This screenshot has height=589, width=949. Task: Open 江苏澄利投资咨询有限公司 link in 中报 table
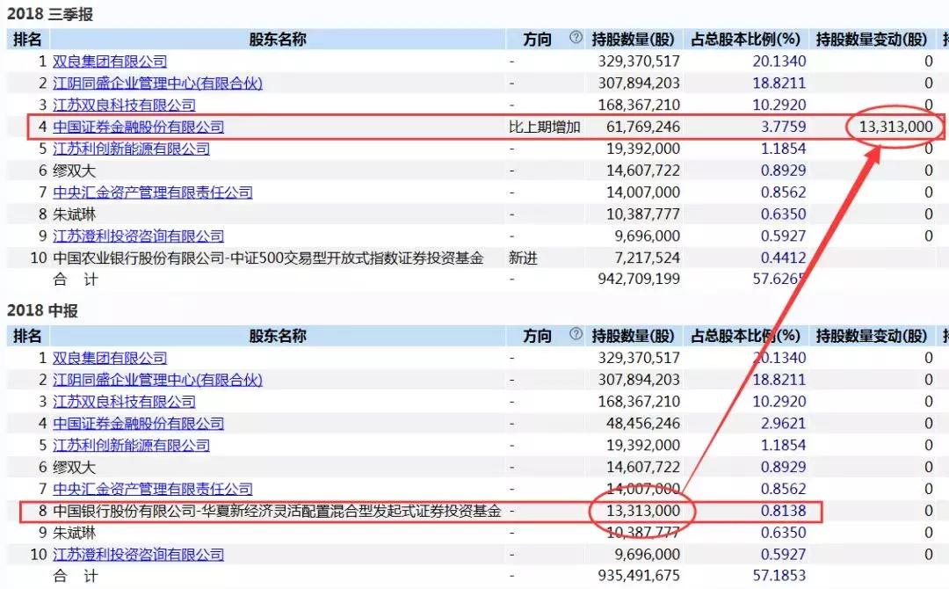pos(138,554)
